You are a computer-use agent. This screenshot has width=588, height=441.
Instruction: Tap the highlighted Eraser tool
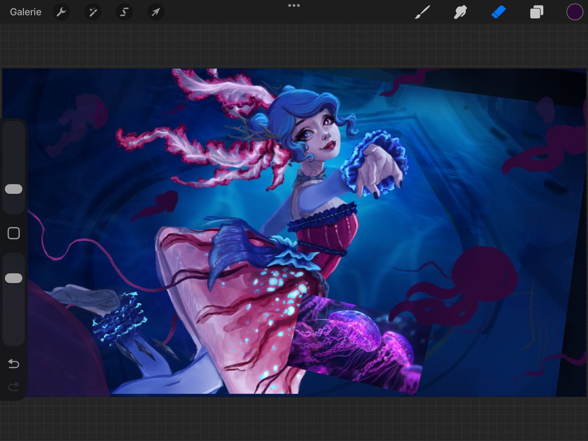(499, 12)
